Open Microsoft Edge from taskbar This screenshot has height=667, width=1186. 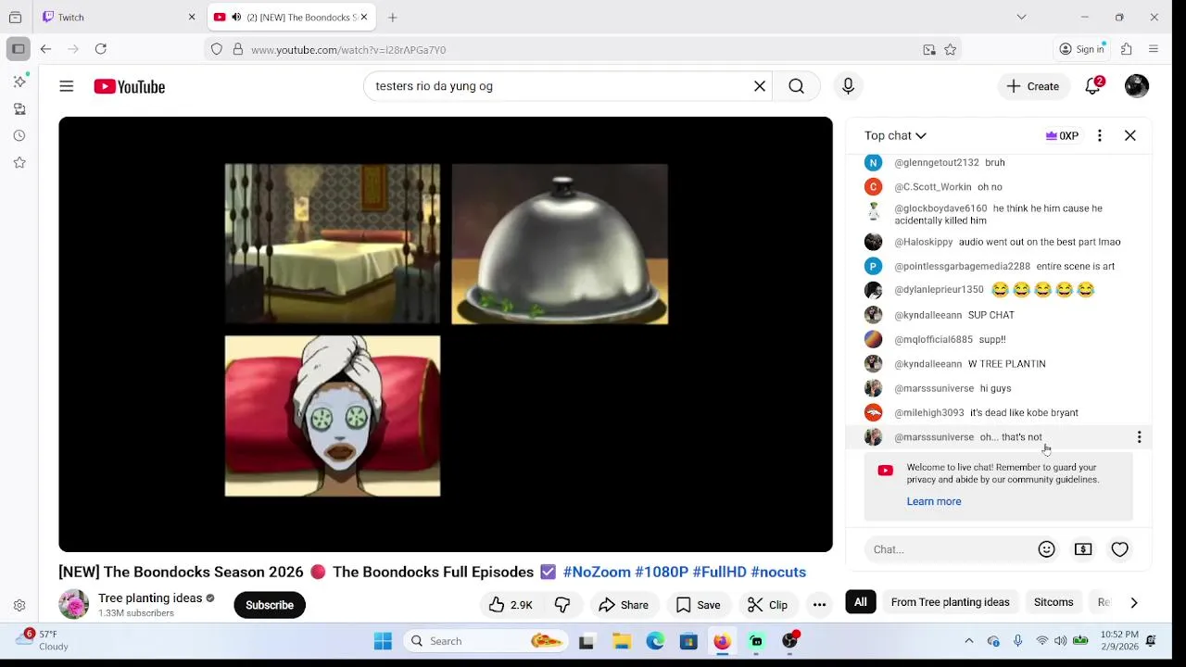click(655, 641)
